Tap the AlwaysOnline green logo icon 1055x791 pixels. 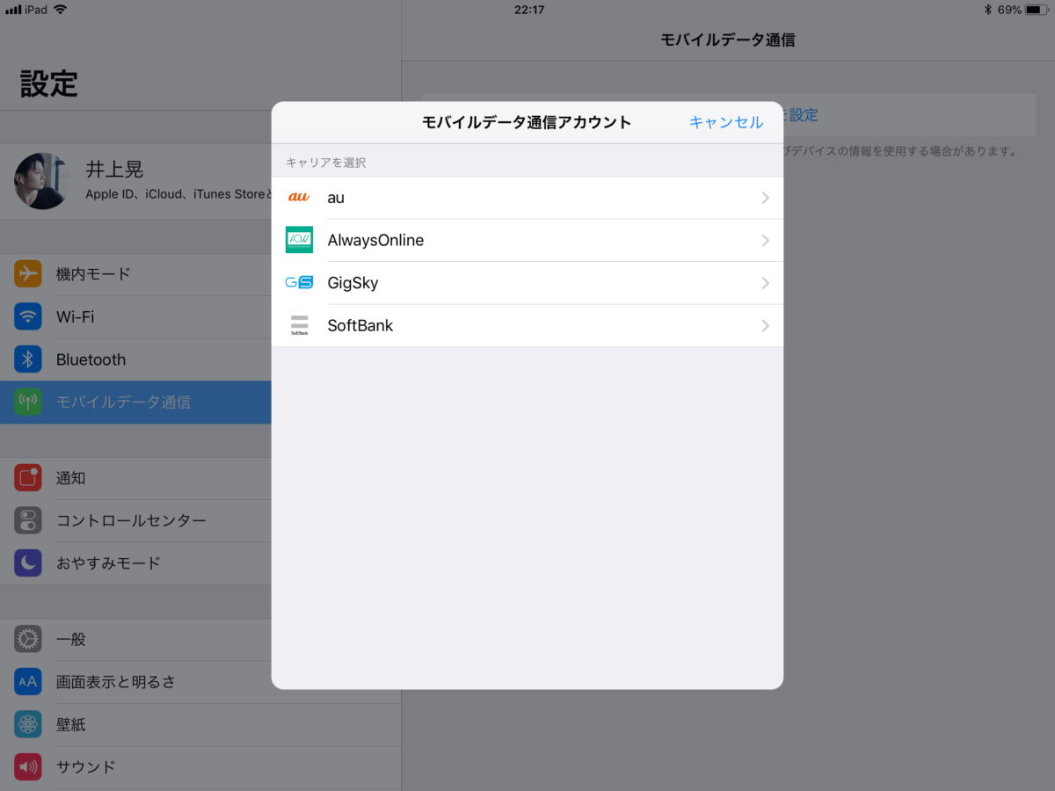pos(299,240)
